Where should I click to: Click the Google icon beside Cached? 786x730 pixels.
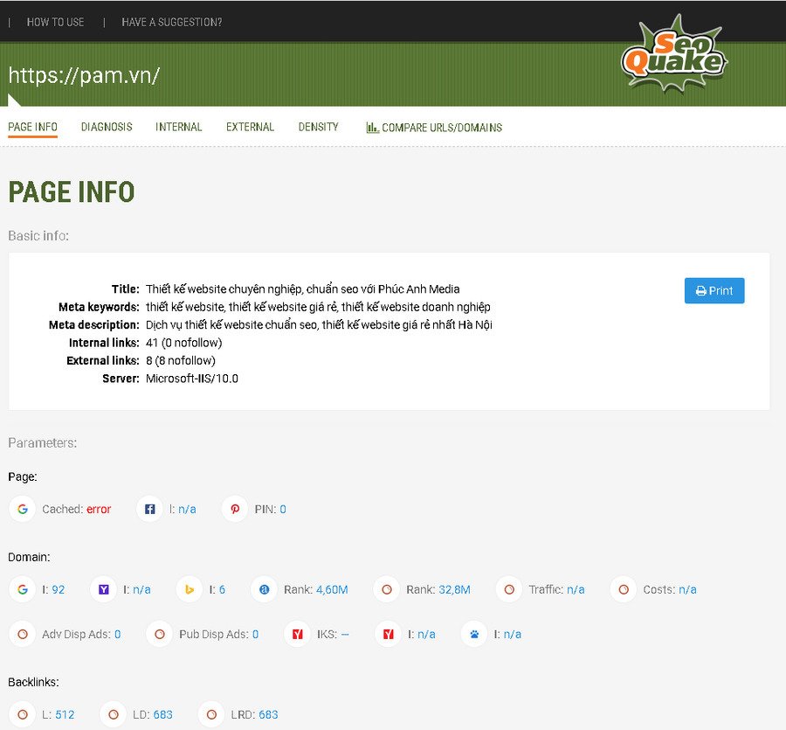23,509
